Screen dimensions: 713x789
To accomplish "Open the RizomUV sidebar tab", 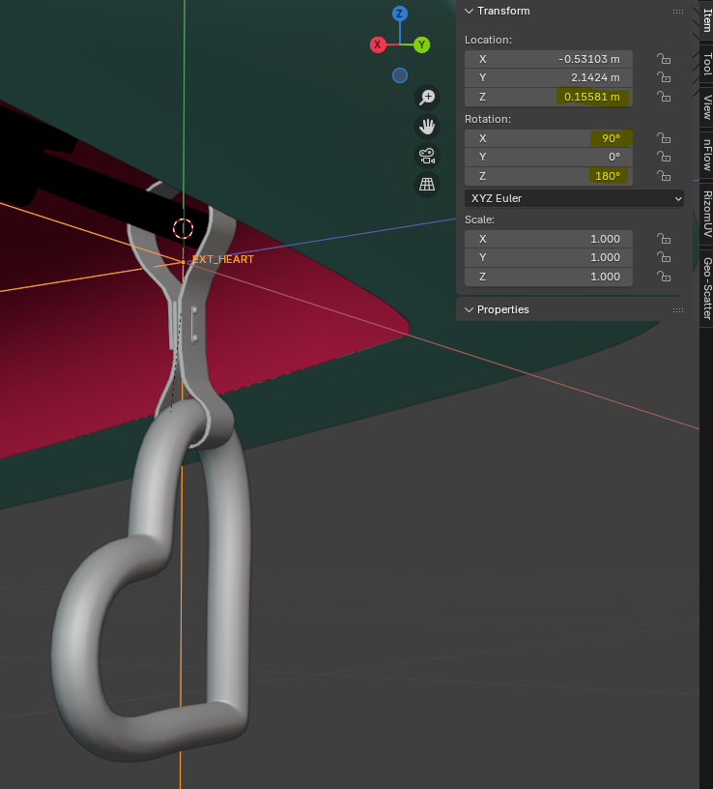I will tap(706, 214).
